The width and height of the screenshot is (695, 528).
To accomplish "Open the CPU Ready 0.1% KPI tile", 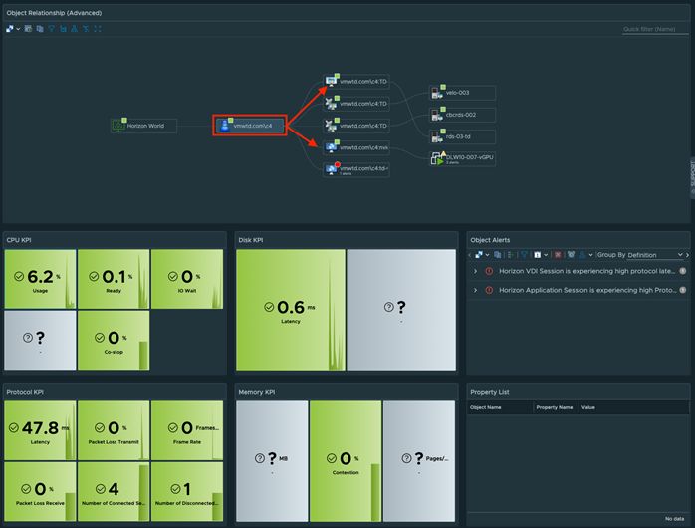I will (114, 279).
